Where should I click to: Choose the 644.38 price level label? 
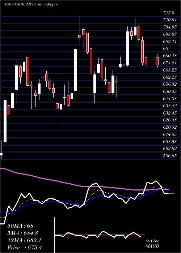(x=170, y=98)
